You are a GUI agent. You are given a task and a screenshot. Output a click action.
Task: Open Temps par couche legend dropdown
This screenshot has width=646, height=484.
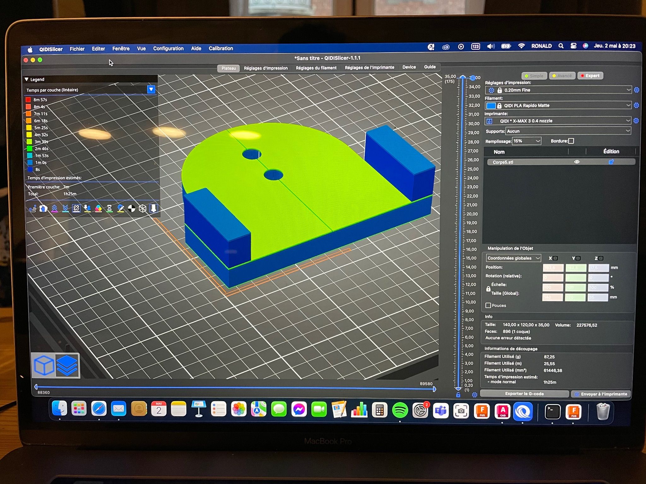click(151, 89)
